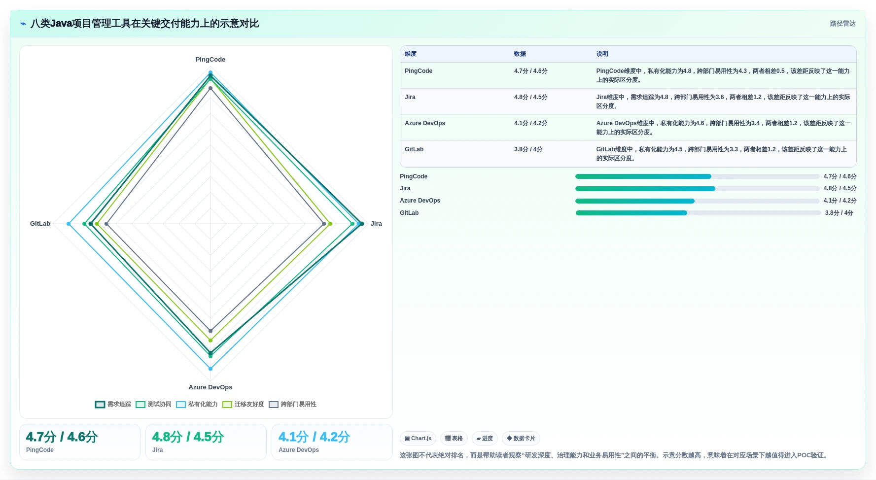The image size is (876, 480).
Task: Click the chart title heading
Action: click(x=144, y=24)
